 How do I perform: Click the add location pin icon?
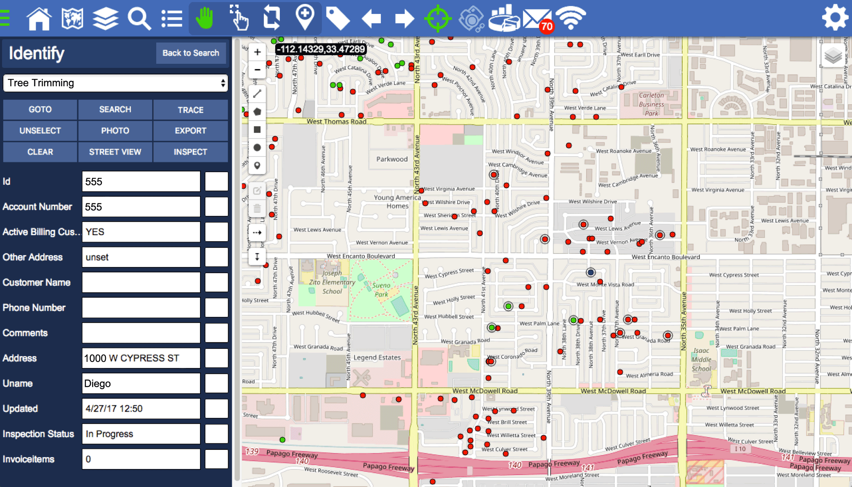pos(305,17)
